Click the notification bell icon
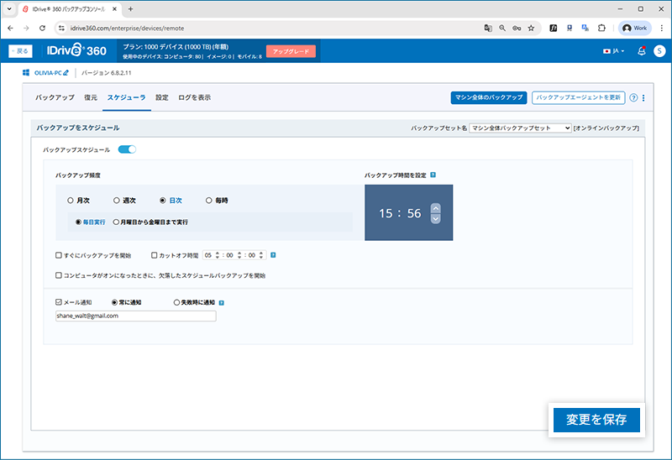Viewport: 672px width, 460px height. pos(642,51)
